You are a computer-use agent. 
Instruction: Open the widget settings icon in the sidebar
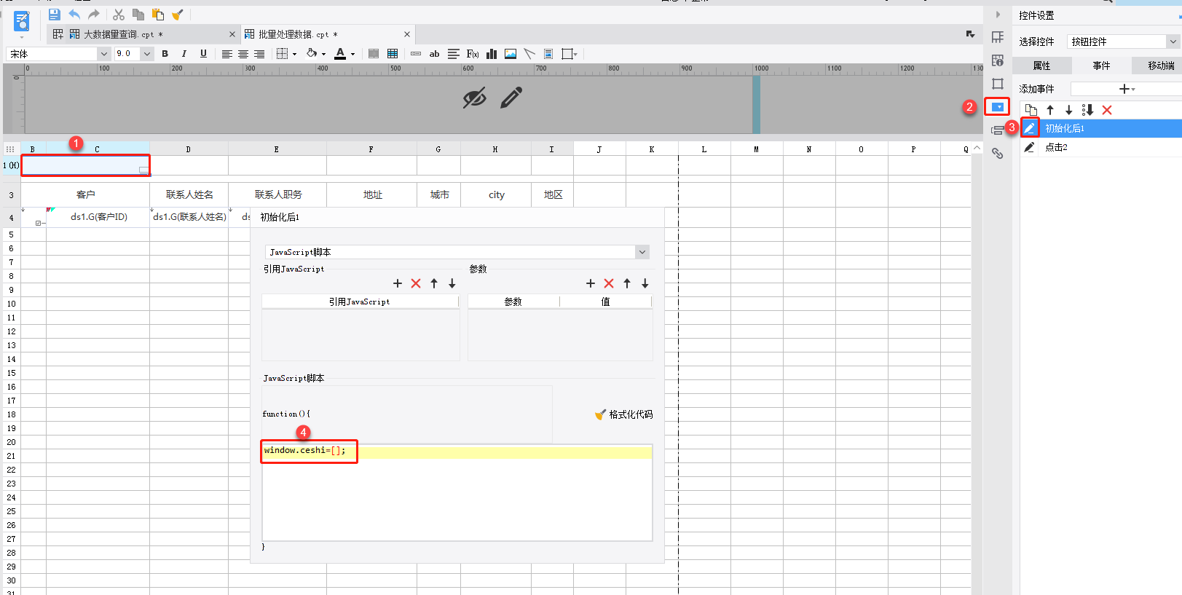click(998, 107)
